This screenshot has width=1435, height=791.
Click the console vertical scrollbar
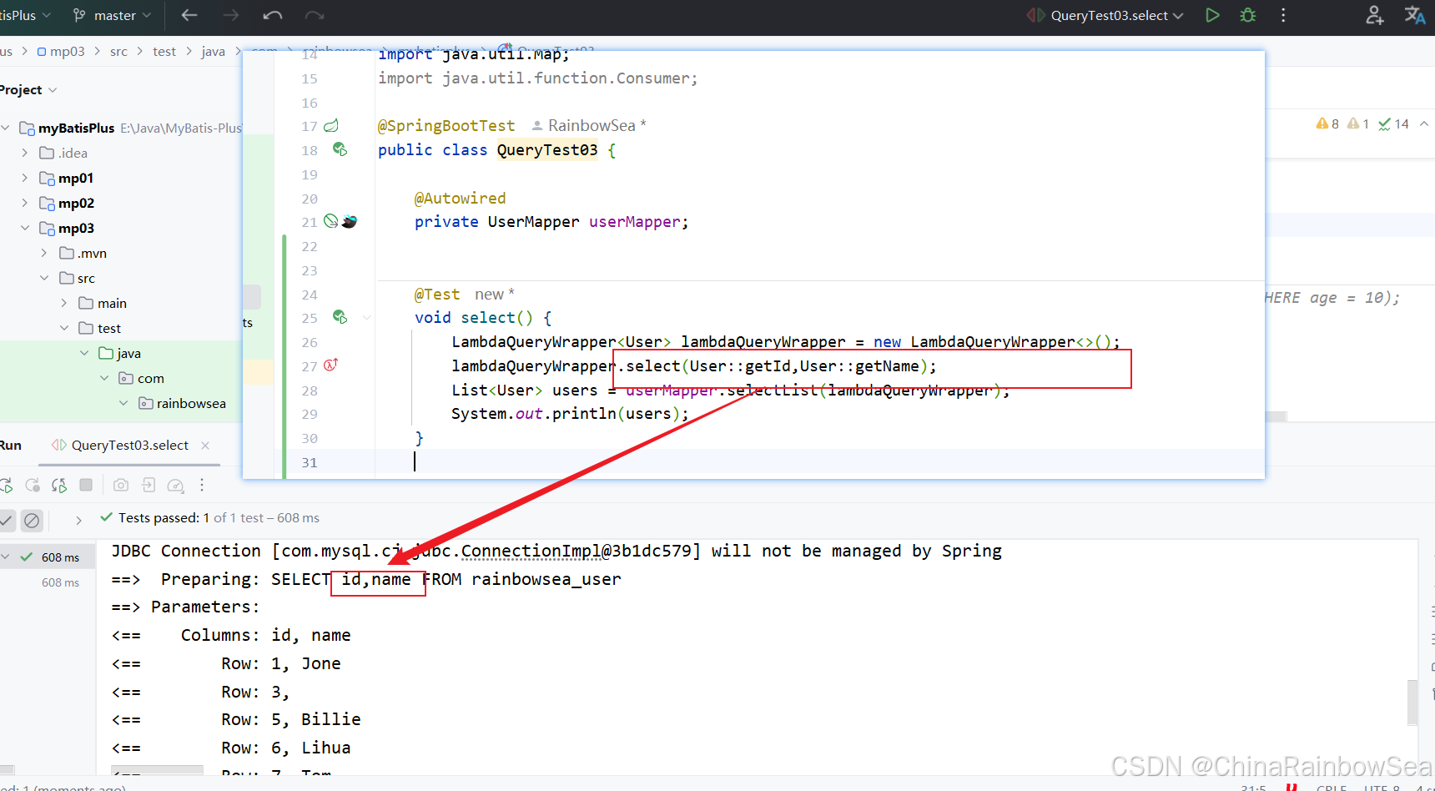(1412, 703)
